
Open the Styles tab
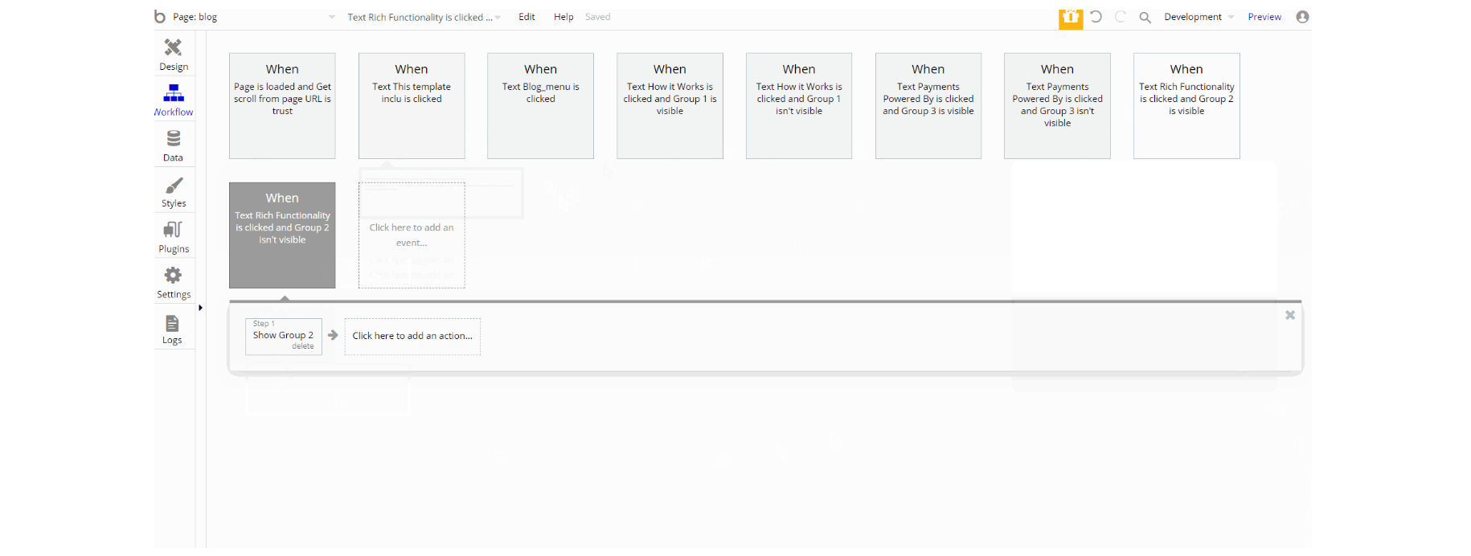(x=174, y=192)
